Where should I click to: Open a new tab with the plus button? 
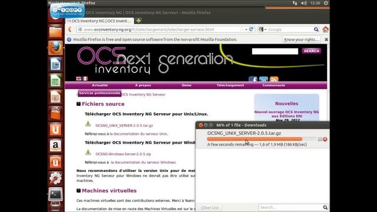coord(138,21)
